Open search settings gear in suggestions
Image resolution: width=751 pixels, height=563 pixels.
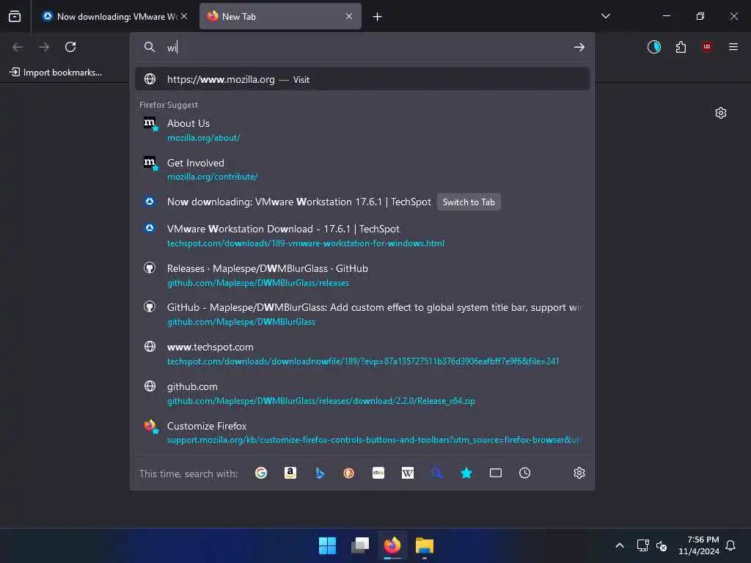579,473
